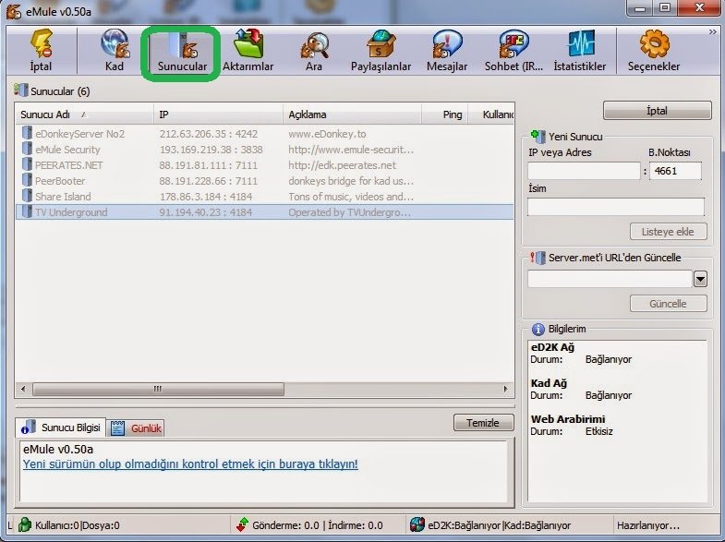Viewport: 725px width, 542px height.
Task: Select the description http://edk.peerates.net
Action: pyautogui.click(x=342, y=165)
